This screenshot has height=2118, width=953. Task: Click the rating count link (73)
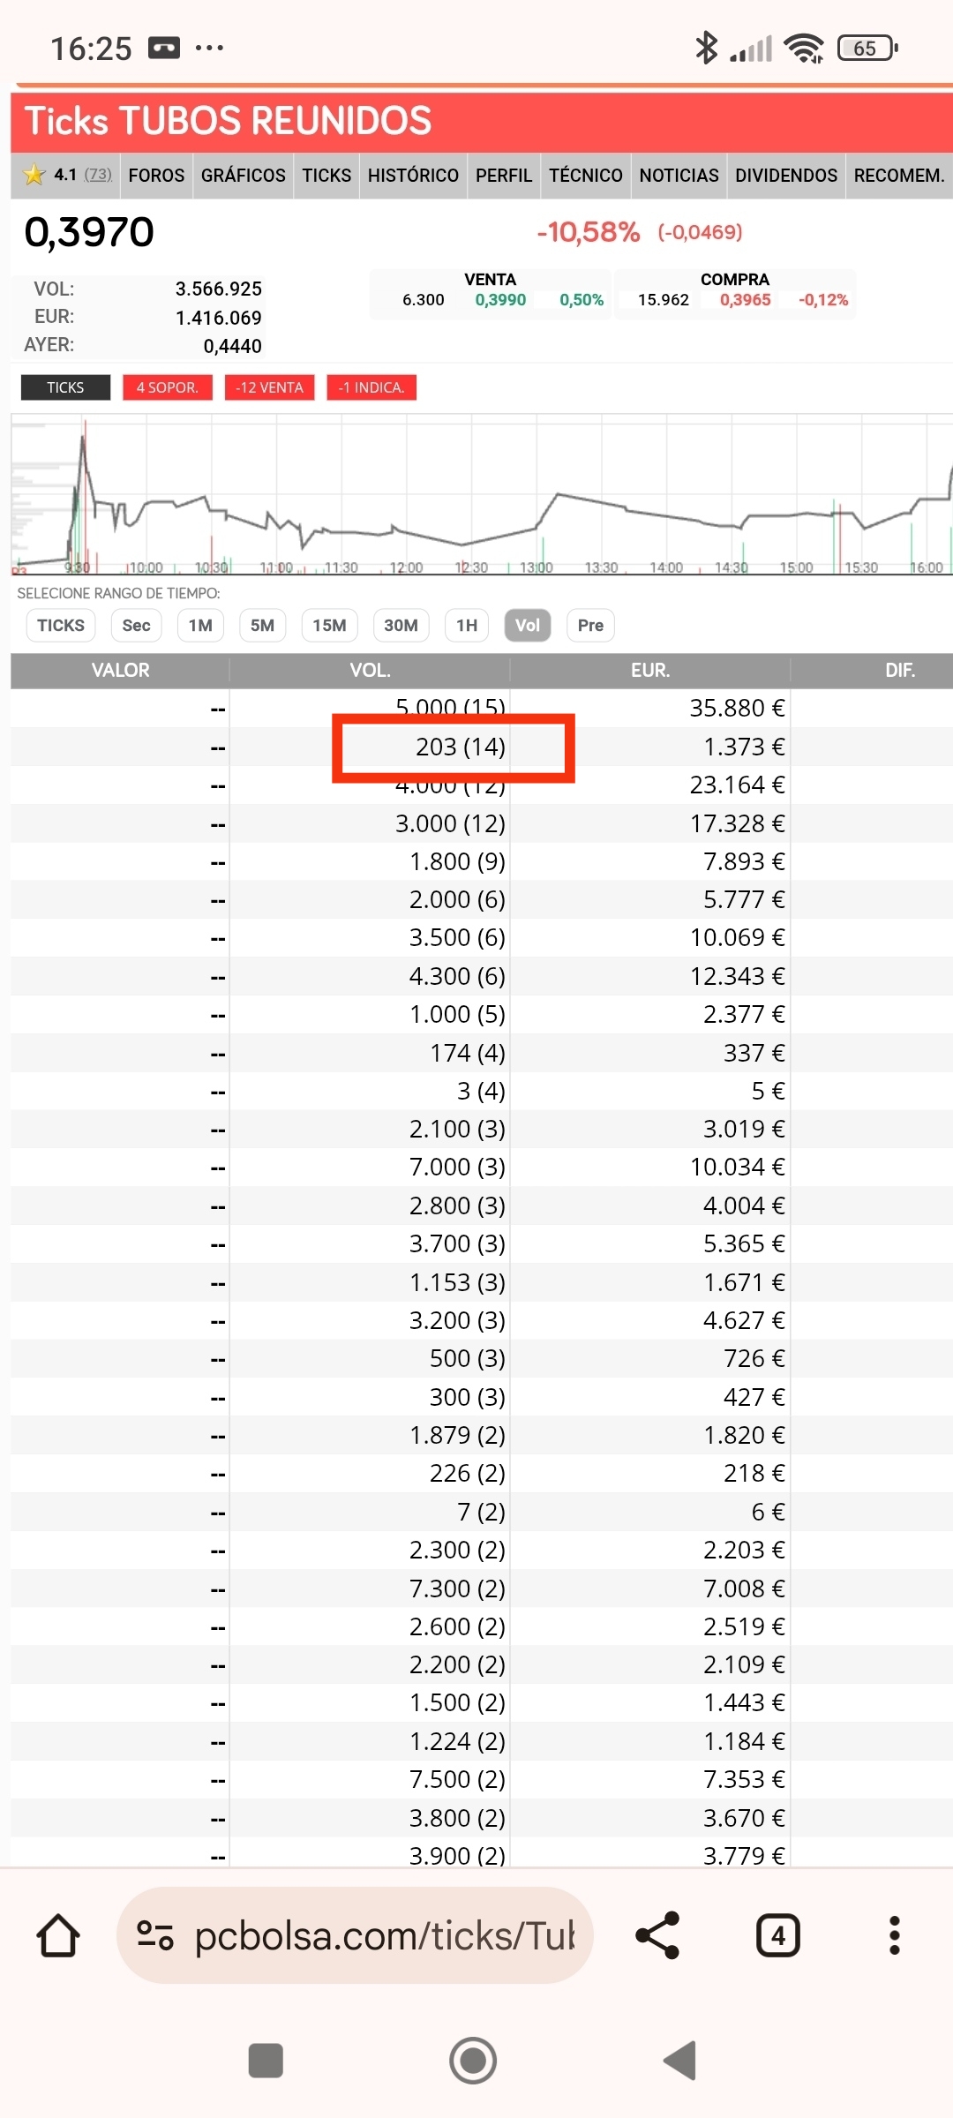[x=98, y=175]
